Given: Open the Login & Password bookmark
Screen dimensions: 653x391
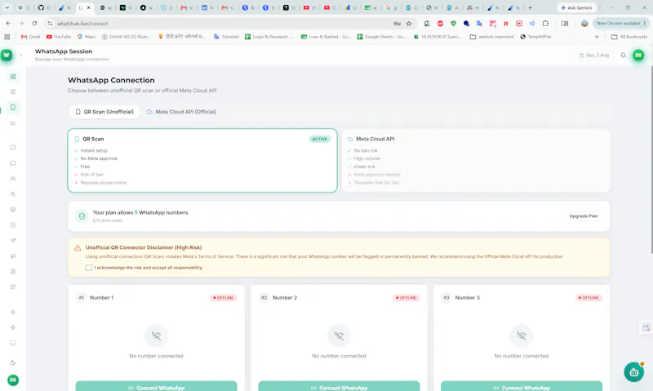Looking at the screenshot, I should pyautogui.click(x=269, y=37).
